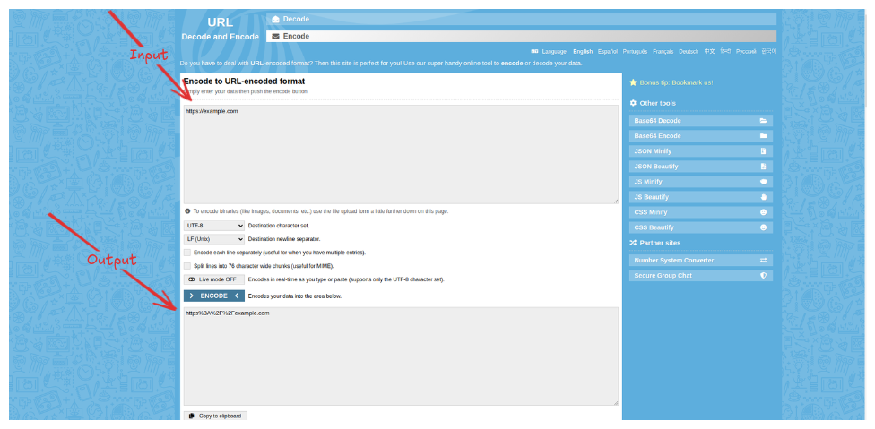Click Copy to clipboard button

tap(215, 416)
